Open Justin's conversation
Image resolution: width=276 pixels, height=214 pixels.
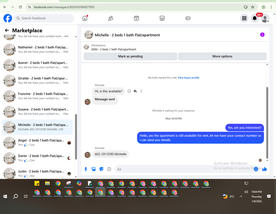coord(37,173)
